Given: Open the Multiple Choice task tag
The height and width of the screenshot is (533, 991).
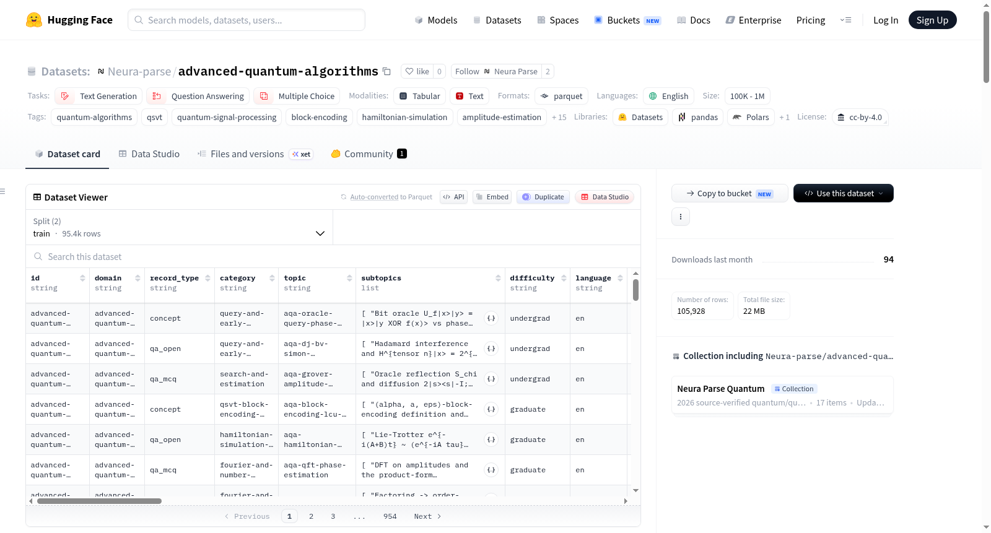Looking at the screenshot, I should coord(297,96).
